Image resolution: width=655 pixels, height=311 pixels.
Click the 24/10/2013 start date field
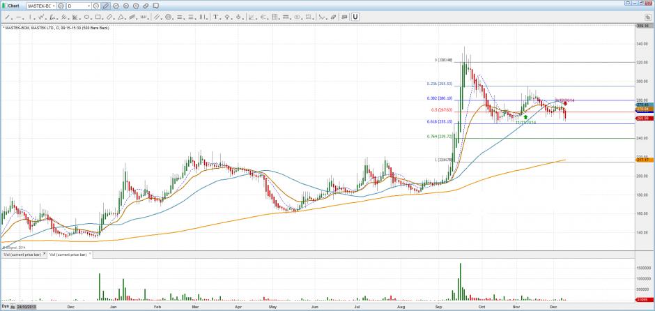(26, 306)
